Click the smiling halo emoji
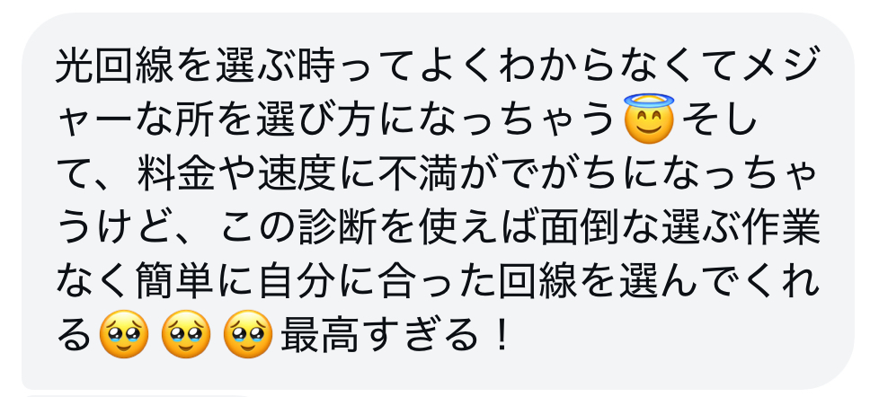 (x=649, y=119)
